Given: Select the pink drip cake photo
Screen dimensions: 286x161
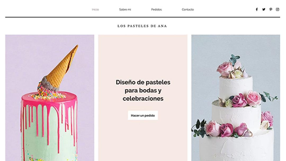Looking at the screenshot, I should click(x=50, y=98).
